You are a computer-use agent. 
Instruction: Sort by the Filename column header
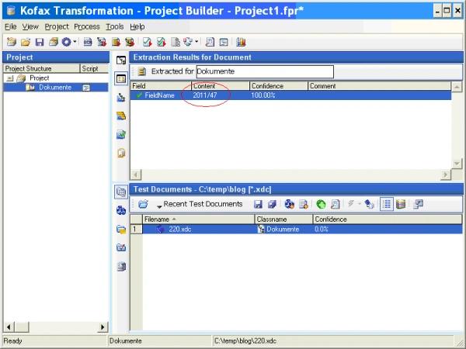[198, 219]
